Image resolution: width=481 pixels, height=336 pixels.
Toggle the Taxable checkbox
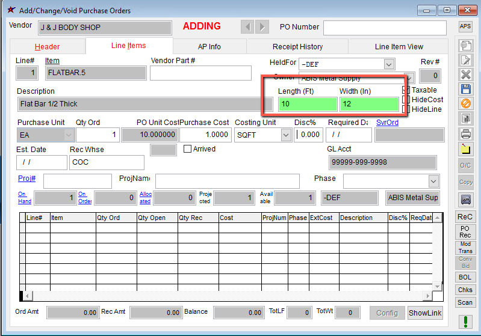tap(406, 90)
